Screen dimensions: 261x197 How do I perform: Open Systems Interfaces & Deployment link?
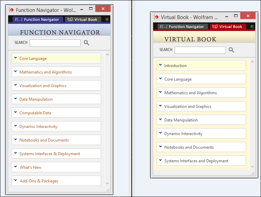pos(50,154)
